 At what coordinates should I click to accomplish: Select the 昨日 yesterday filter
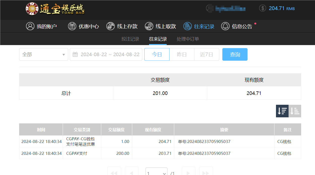(182, 54)
